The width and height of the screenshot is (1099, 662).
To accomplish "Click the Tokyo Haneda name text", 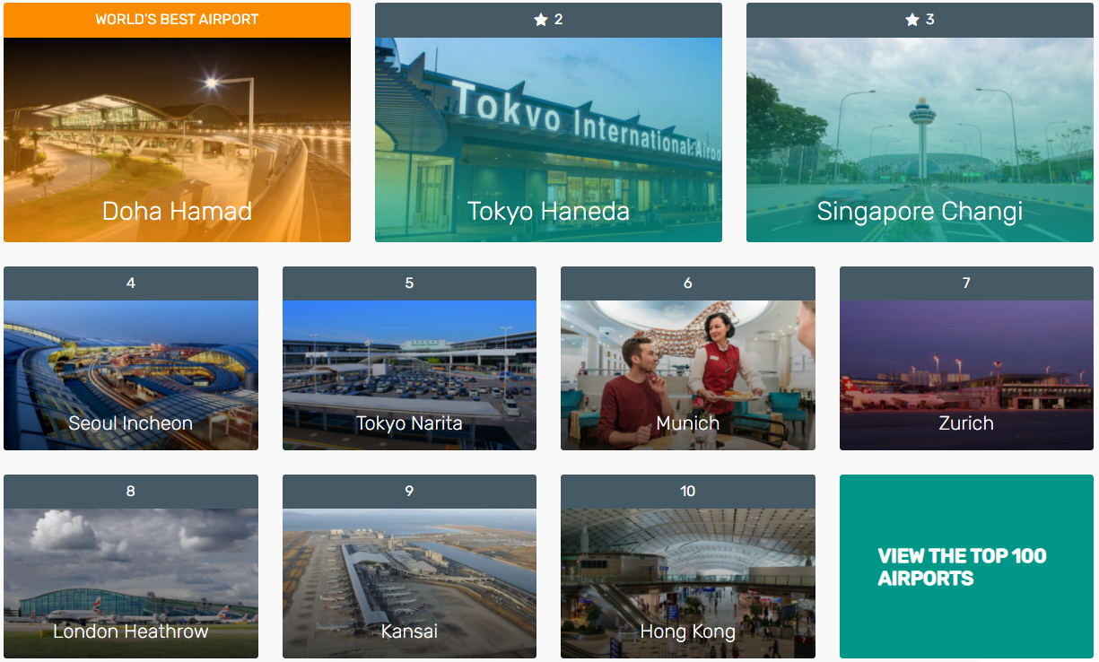I will tap(548, 211).
